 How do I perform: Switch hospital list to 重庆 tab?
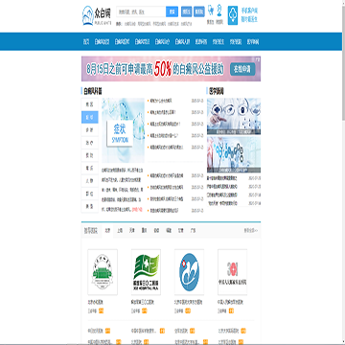[144, 230]
